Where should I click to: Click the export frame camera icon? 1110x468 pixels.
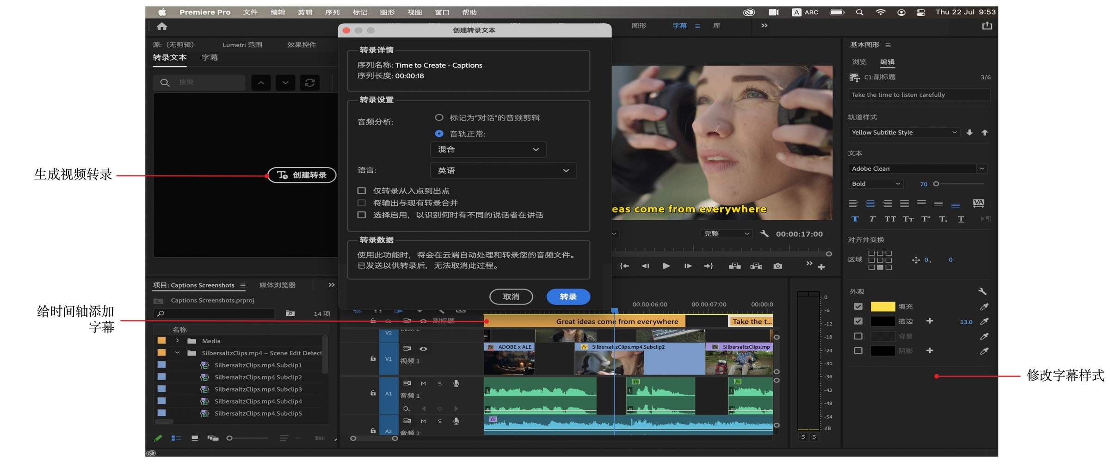click(x=778, y=266)
